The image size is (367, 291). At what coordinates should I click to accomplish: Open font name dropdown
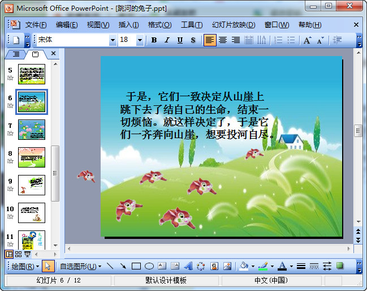click(x=113, y=40)
